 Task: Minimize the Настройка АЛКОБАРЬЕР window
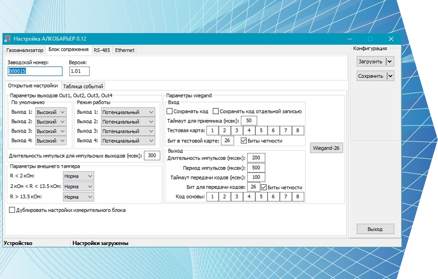(x=350, y=39)
